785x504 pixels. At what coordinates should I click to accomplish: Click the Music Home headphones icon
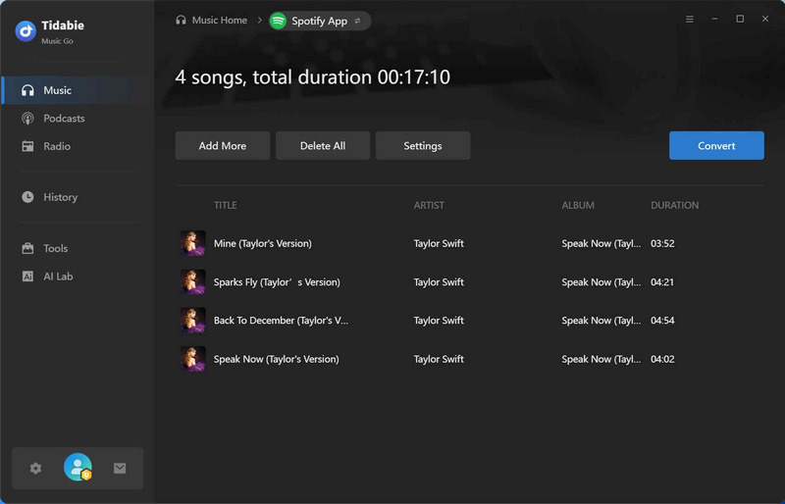(181, 20)
